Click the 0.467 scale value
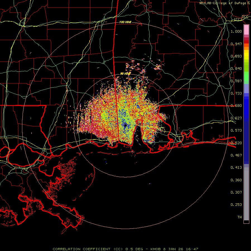 tap(236, 155)
